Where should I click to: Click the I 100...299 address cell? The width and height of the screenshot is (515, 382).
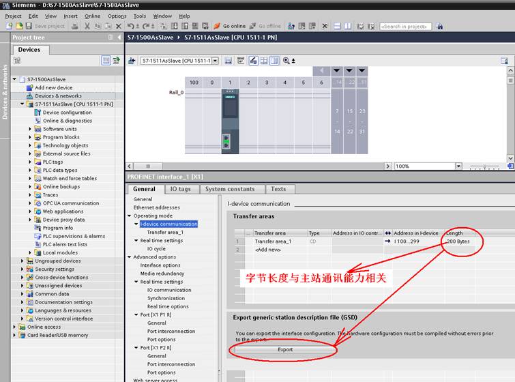(x=414, y=241)
